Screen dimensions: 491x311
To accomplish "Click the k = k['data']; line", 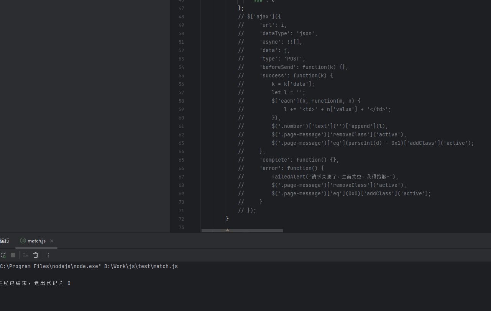I will 276,84.
